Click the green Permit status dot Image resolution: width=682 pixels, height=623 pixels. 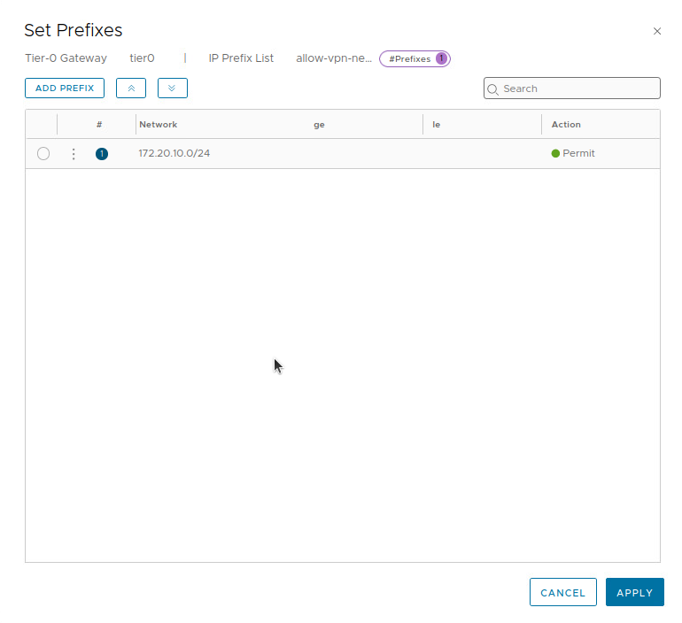coord(555,153)
